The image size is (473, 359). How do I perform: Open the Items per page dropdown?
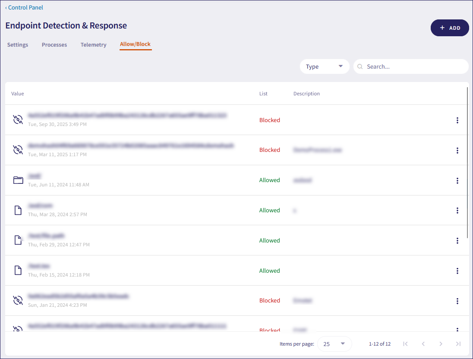pos(334,344)
